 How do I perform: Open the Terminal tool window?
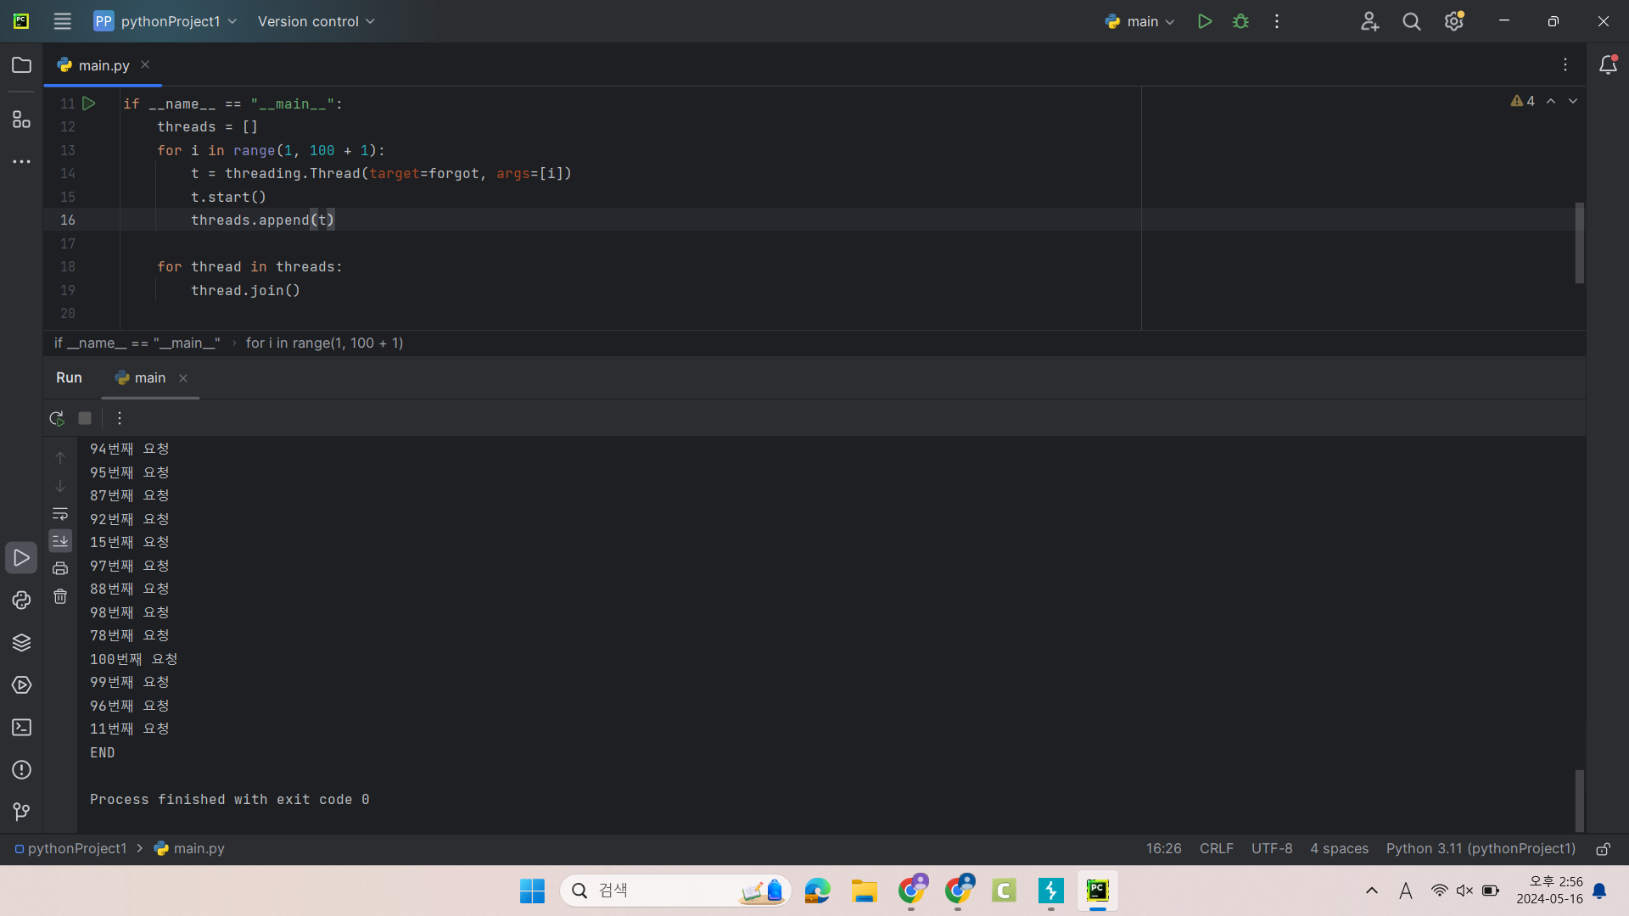click(21, 728)
